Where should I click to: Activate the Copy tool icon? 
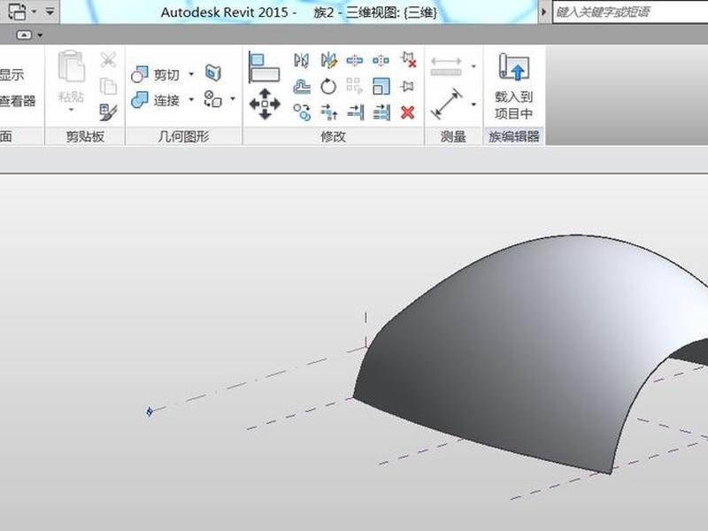click(302, 112)
